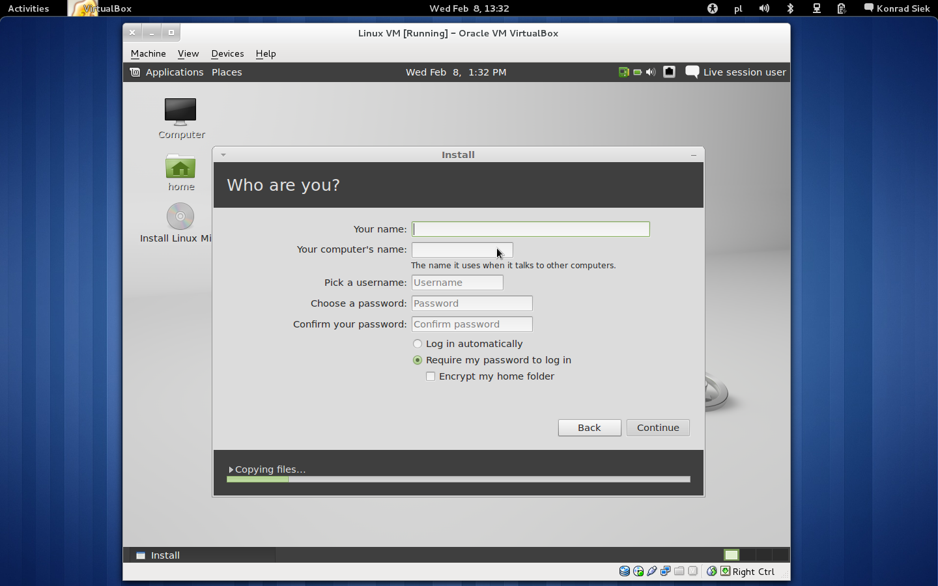Screen dimensions: 938x586
Task: Click the host network icon in top bar
Action: 816,8
